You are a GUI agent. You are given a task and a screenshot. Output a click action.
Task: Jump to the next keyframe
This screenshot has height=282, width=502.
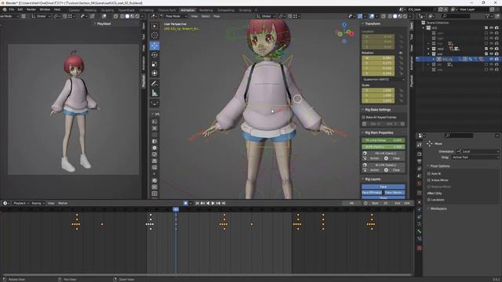(218, 204)
